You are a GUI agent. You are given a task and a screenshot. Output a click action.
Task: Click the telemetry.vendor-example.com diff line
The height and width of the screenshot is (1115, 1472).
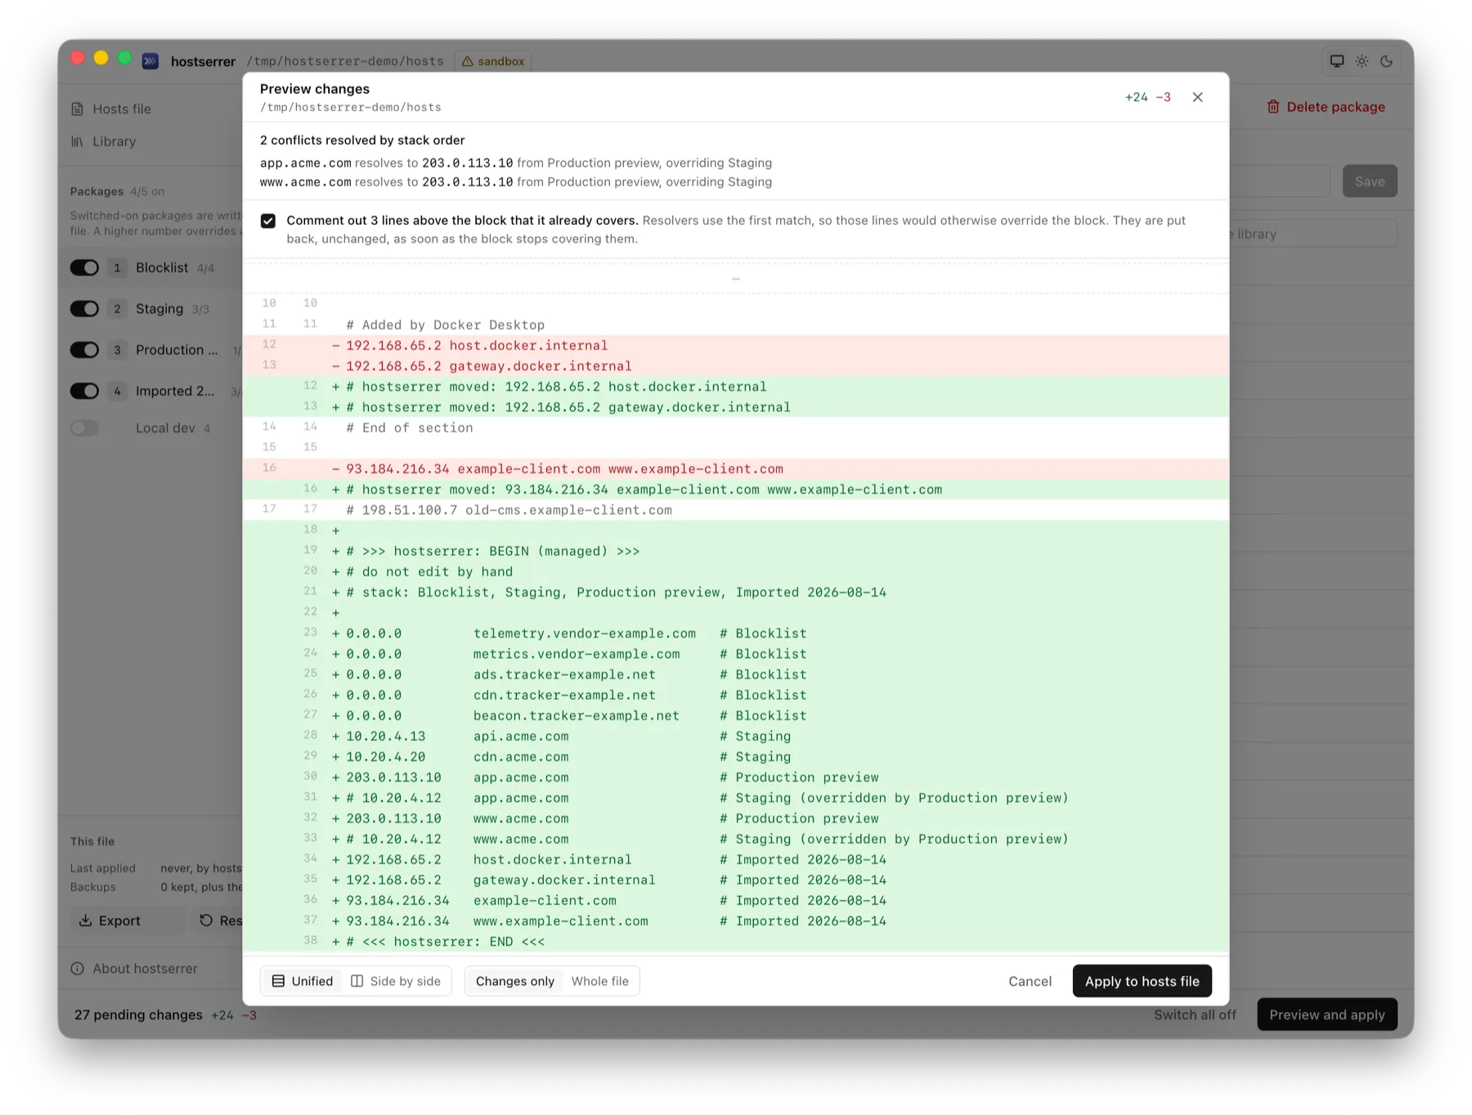pos(736,634)
